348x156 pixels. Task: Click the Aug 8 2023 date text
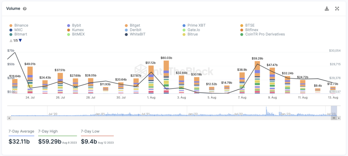tap(70, 143)
